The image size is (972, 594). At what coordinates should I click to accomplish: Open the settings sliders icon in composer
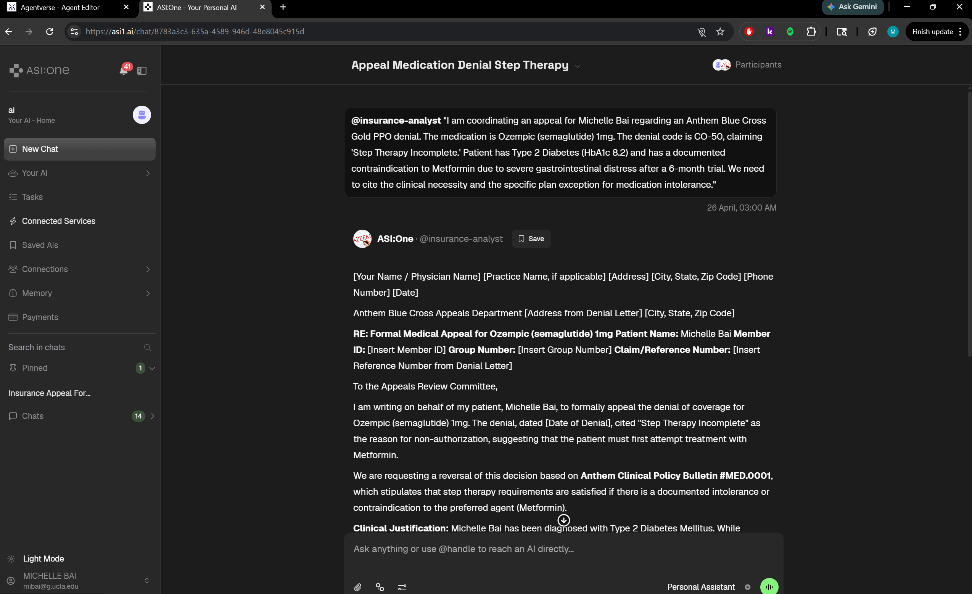click(x=402, y=587)
